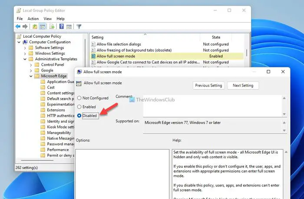304x199 pixels.
Task: Click inside the Comment text box
Action: click(x=213, y=106)
